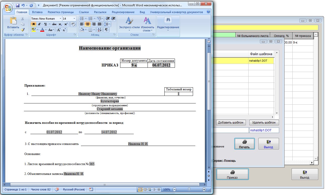Click the zoom slider handle
The image size is (325, 195).
[189, 189]
